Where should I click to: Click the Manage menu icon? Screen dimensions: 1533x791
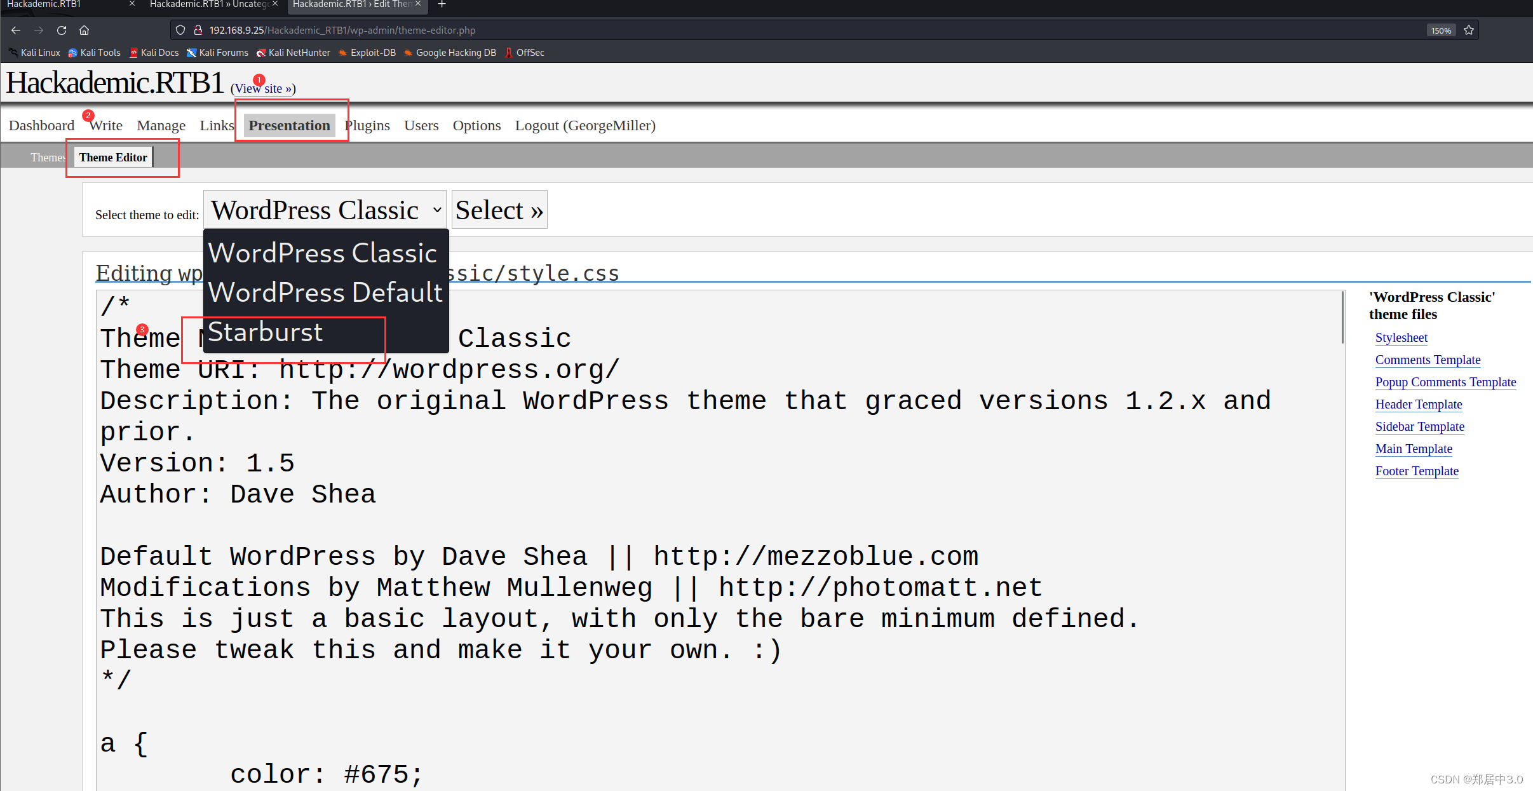click(161, 125)
